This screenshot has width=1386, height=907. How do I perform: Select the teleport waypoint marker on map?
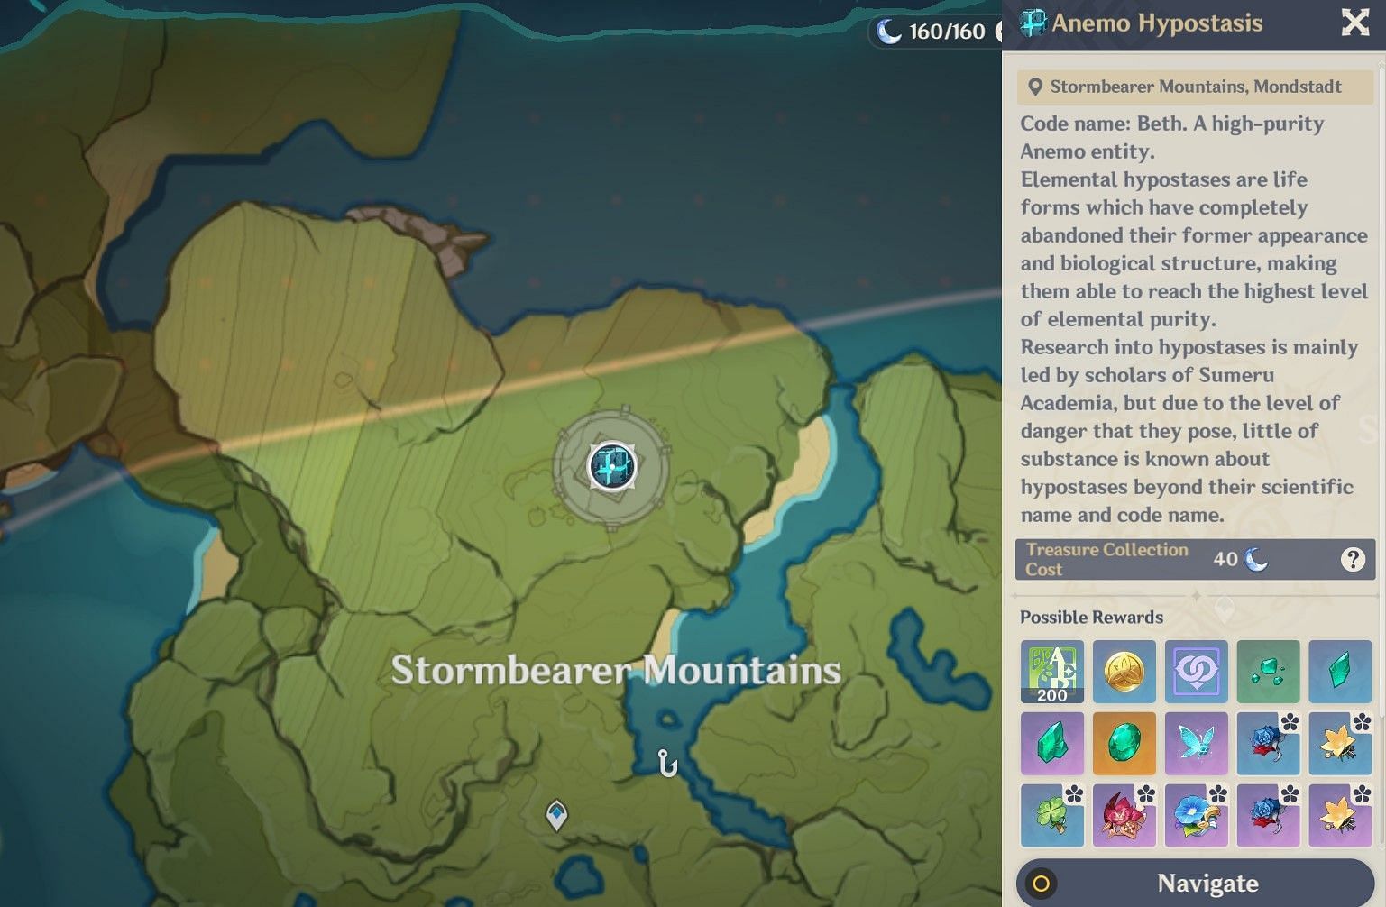(x=557, y=815)
